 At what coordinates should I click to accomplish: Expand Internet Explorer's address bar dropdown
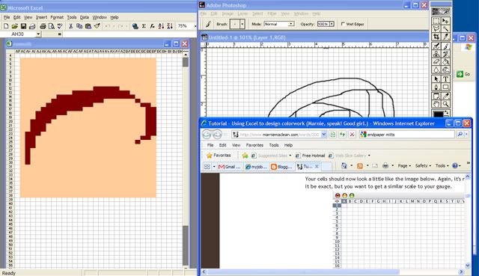(324, 135)
